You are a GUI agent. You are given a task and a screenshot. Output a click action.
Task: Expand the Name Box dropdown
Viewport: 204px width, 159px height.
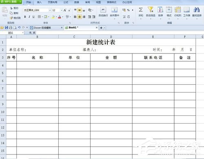[x=23, y=33]
